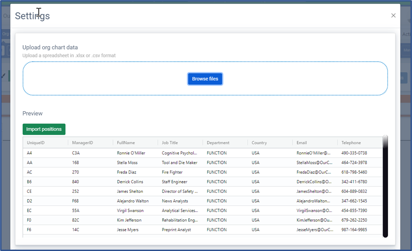This screenshot has width=412, height=251.
Task: Select the Department column header
Action: [218, 143]
